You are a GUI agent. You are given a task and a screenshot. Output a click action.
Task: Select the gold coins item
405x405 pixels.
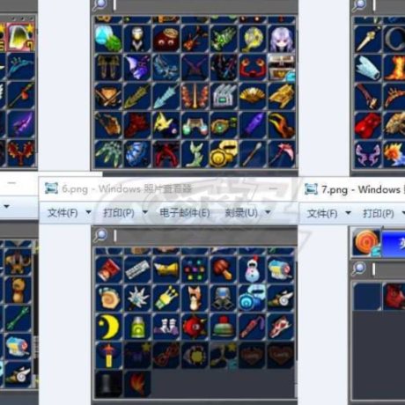point(224,154)
